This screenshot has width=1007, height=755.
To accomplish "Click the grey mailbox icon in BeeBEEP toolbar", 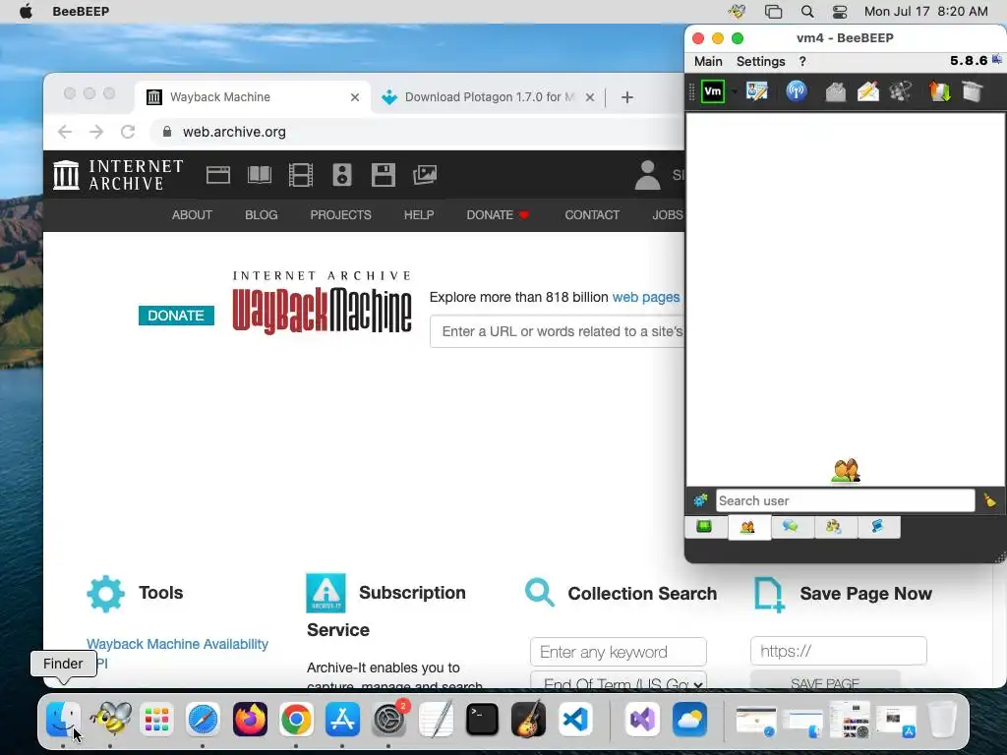I will click(x=835, y=91).
